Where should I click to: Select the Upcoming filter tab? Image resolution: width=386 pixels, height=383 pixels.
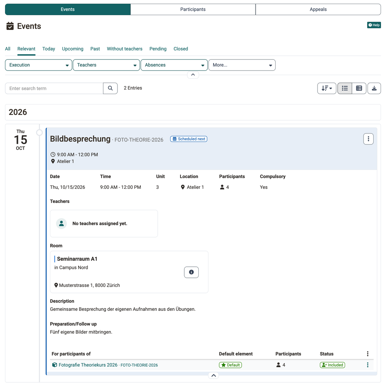[73, 49]
